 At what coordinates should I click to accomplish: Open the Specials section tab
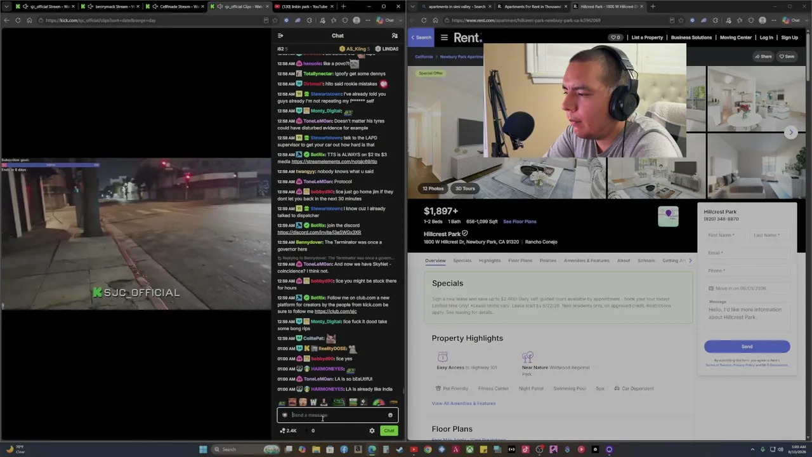click(x=462, y=260)
